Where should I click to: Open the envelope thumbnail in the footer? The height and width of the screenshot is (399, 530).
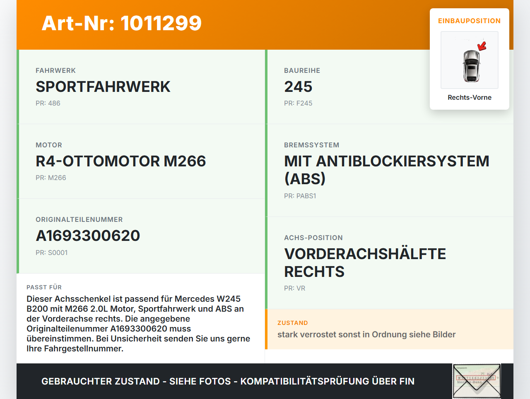tap(477, 381)
